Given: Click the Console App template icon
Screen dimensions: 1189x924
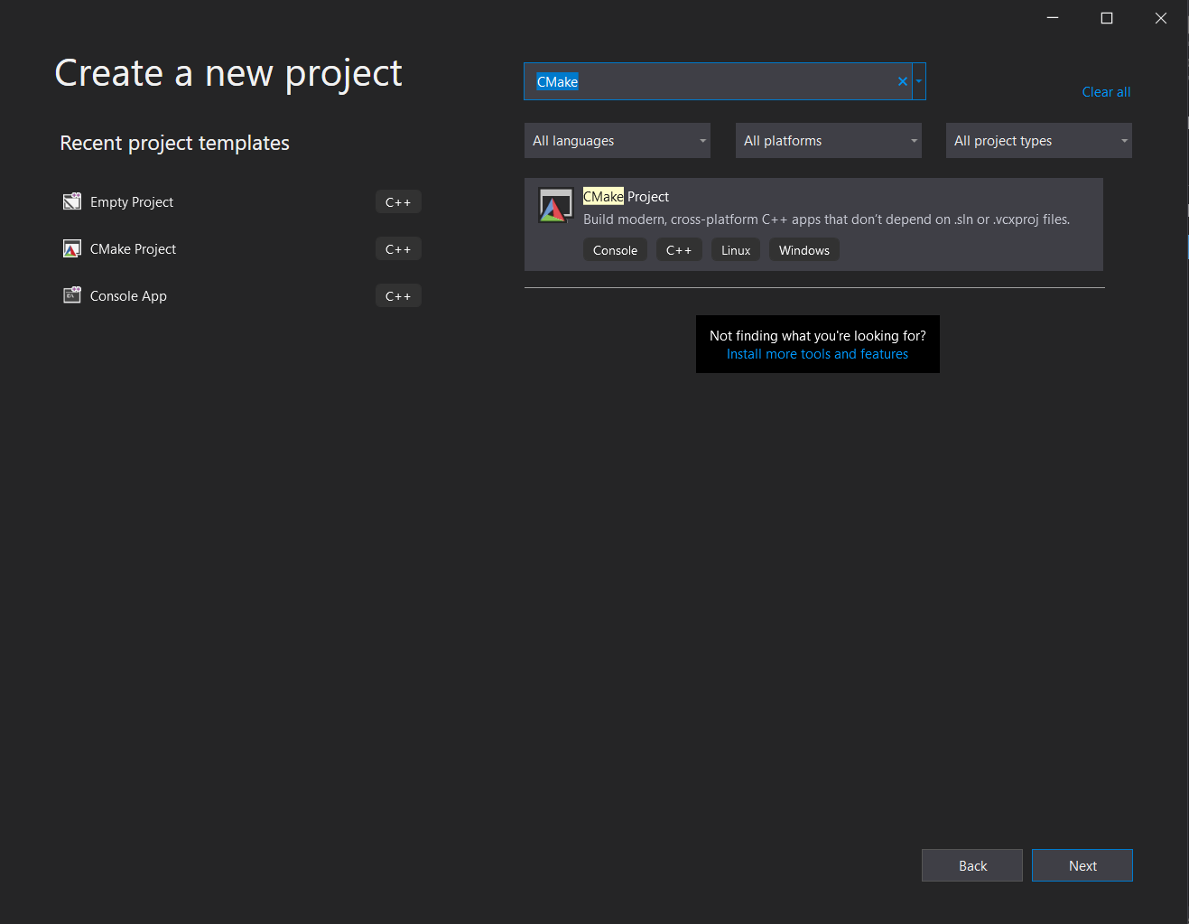Looking at the screenshot, I should pyautogui.click(x=72, y=295).
